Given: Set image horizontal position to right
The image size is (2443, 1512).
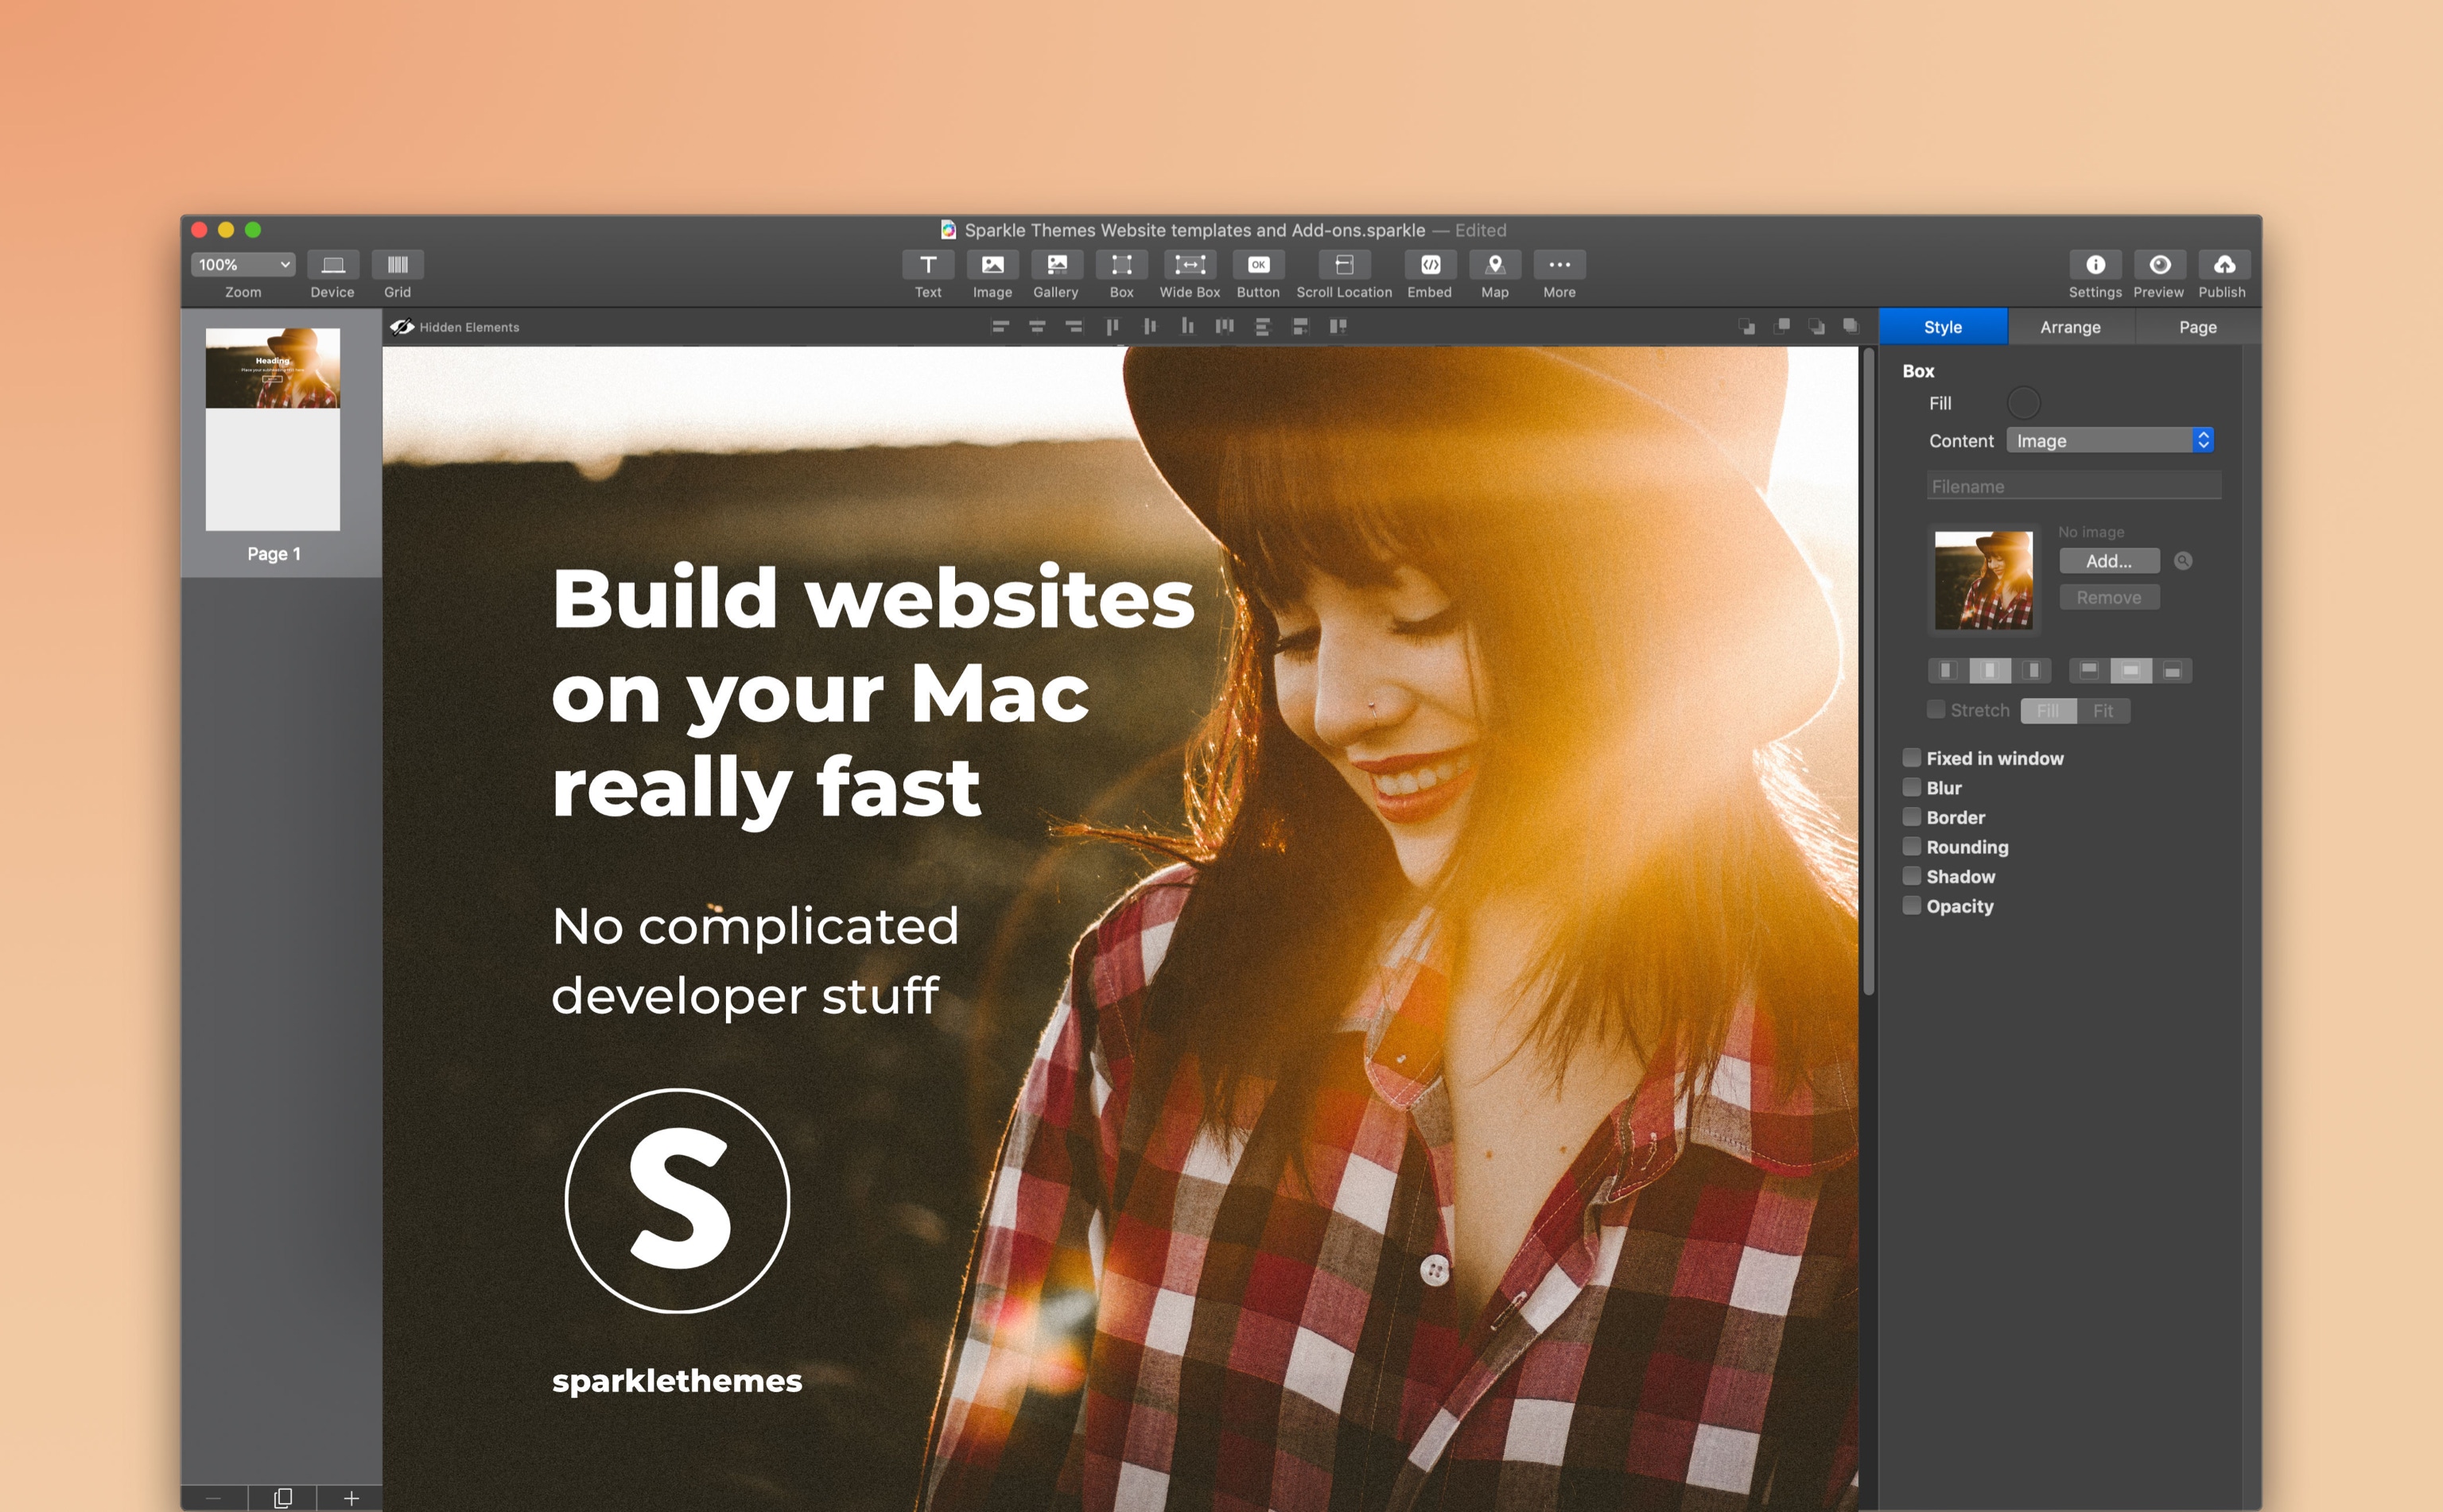Looking at the screenshot, I should [2031, 670].
